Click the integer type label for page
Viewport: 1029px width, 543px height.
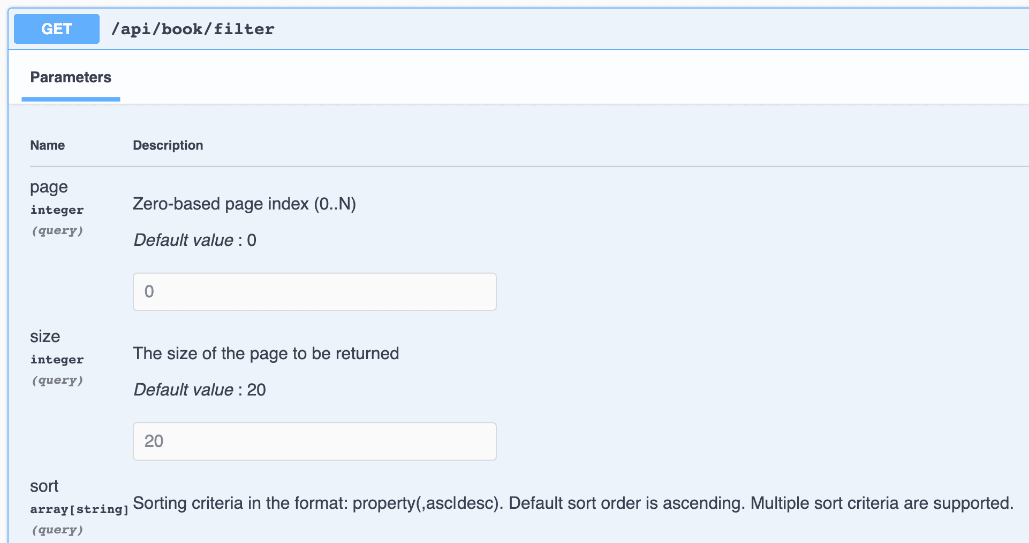[57, 210]
